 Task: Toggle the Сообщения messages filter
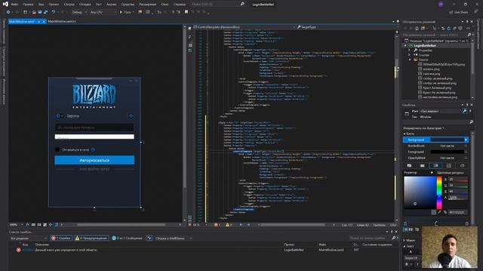[128, 238]
